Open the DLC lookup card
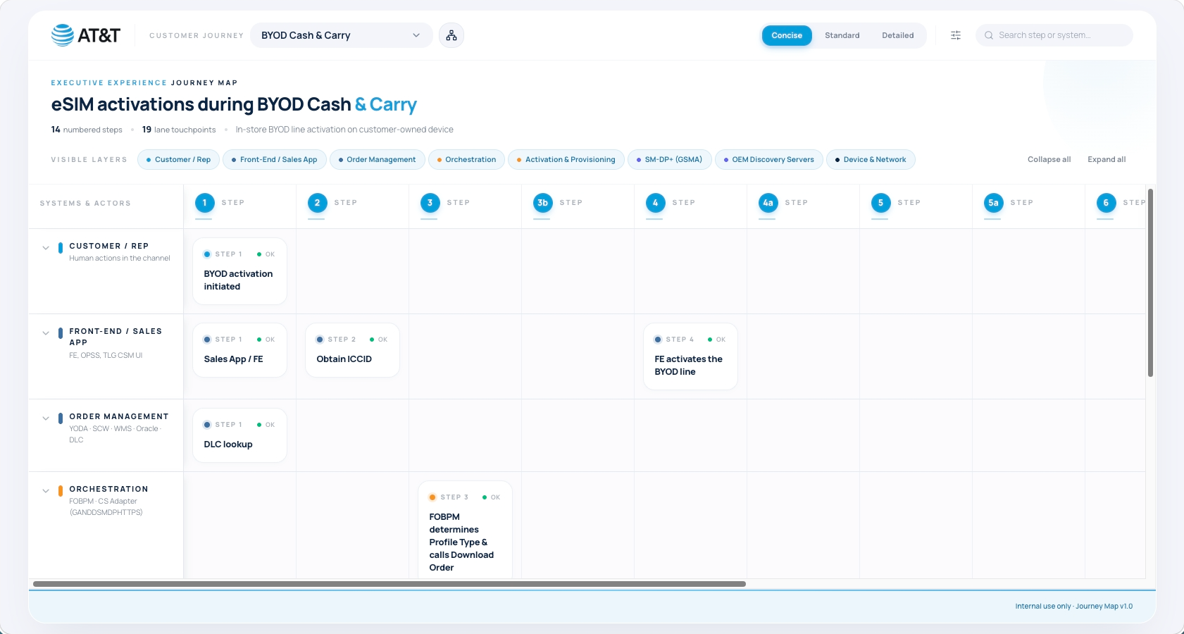Screen dimensions: 1184x634 [x=239, y=435]
